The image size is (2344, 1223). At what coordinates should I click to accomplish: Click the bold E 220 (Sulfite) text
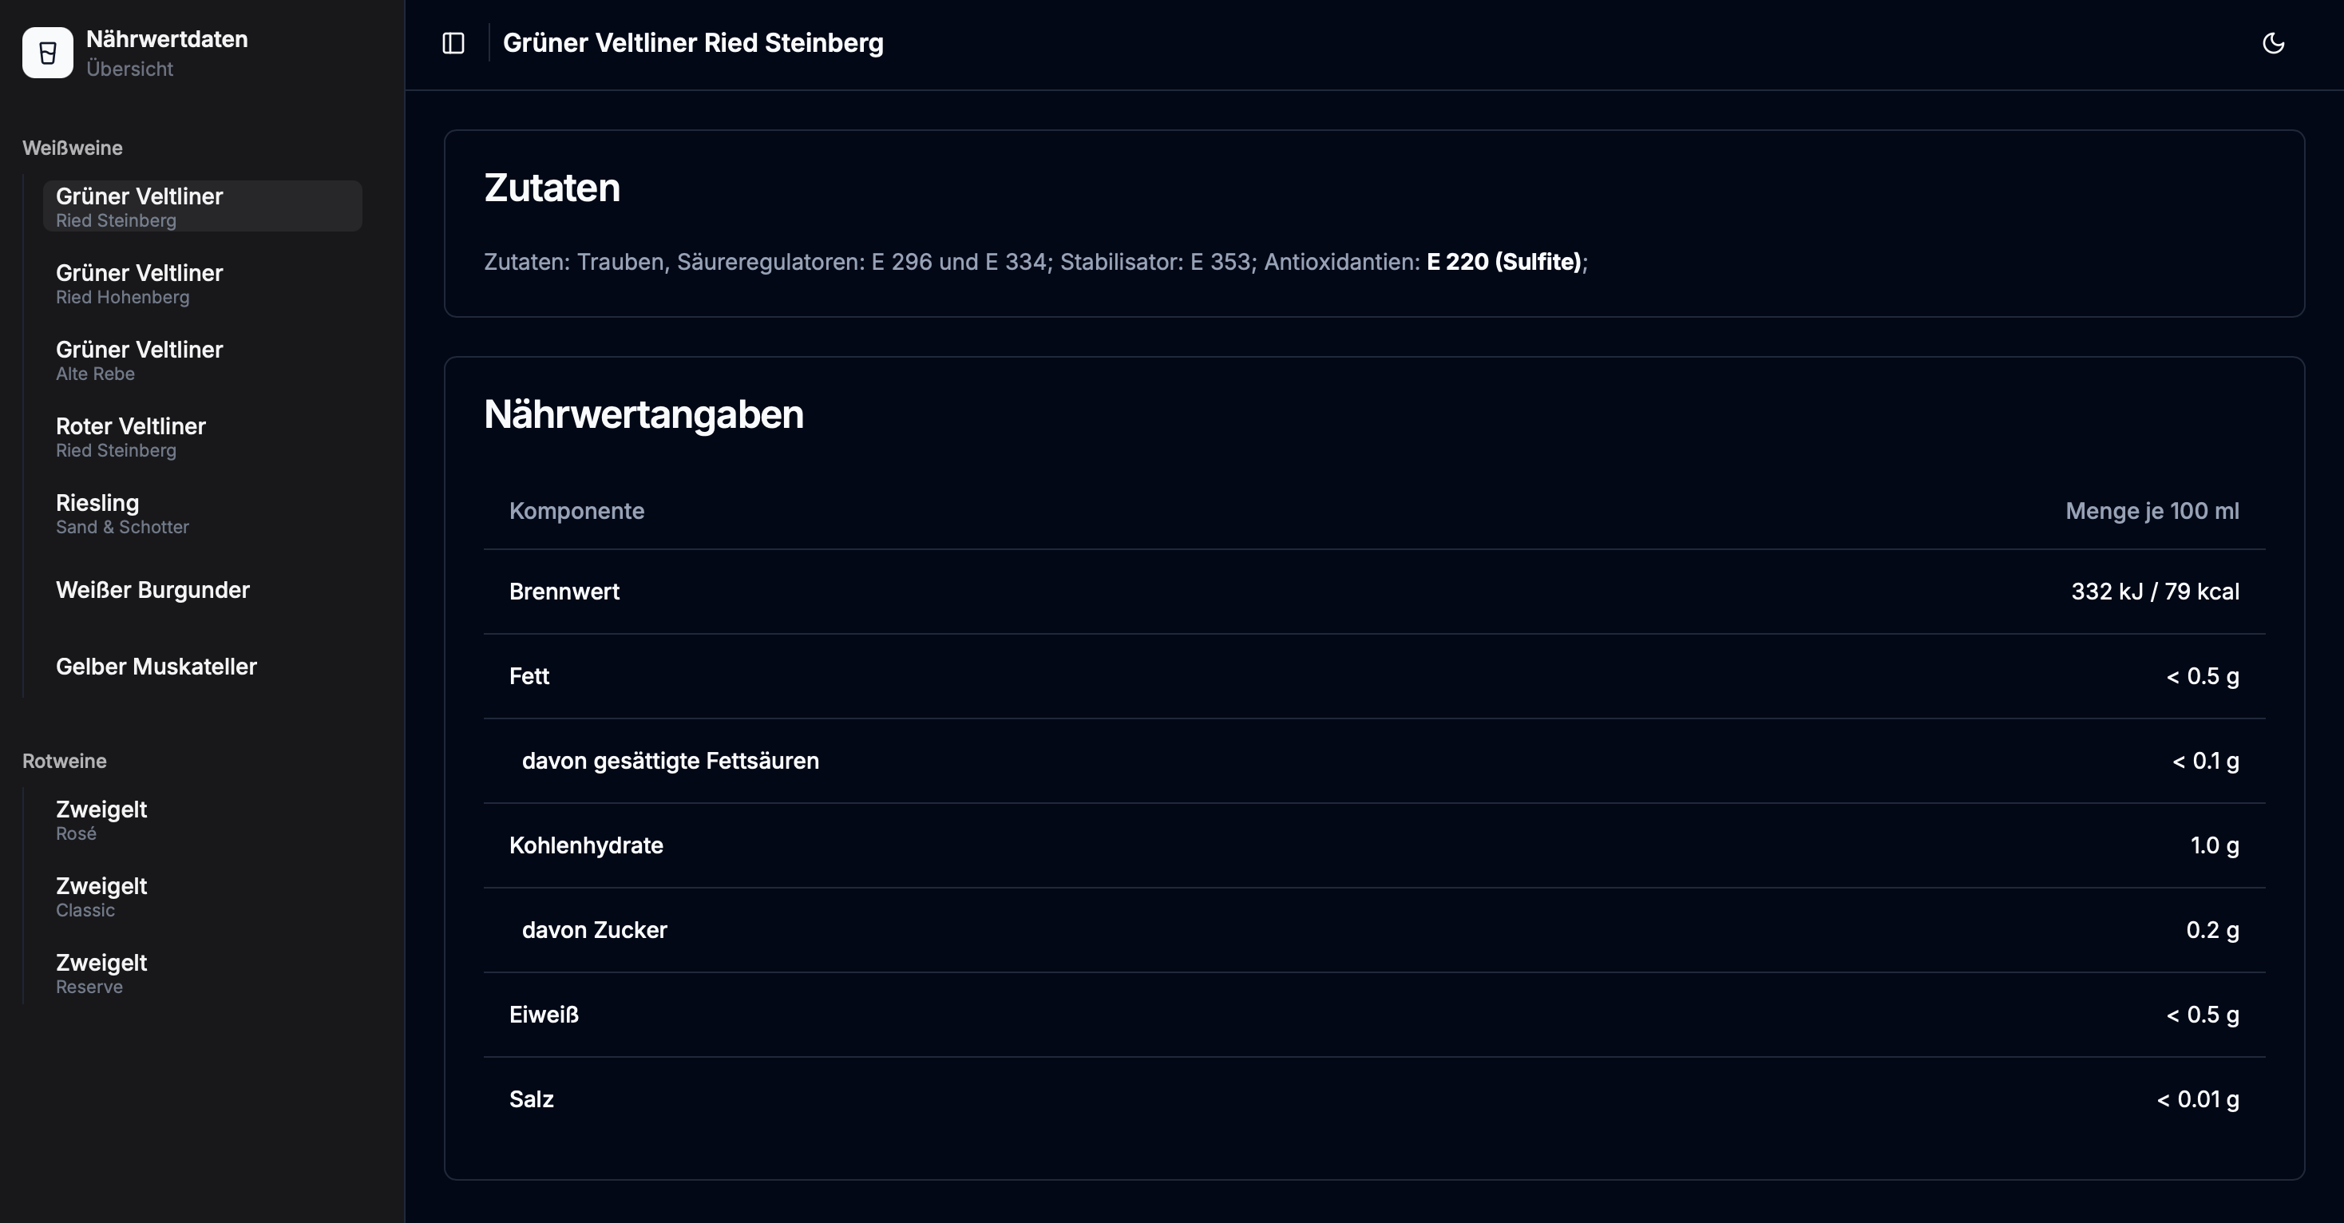click(x=1503, y=261)
